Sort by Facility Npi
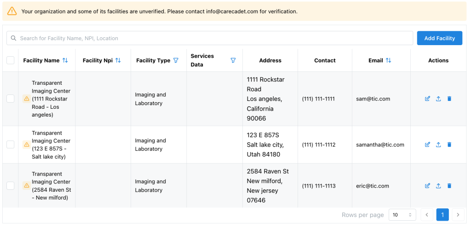 click(x=118, y=60)
